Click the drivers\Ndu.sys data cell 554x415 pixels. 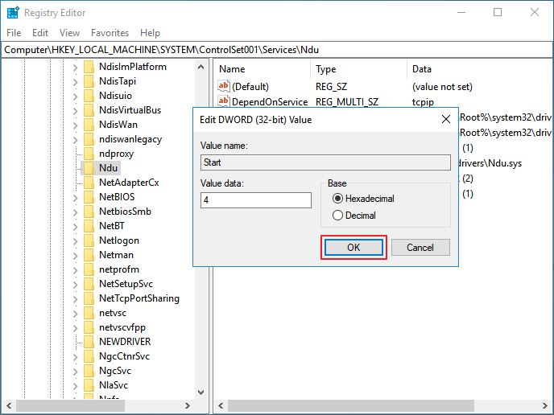click(490, 163)
